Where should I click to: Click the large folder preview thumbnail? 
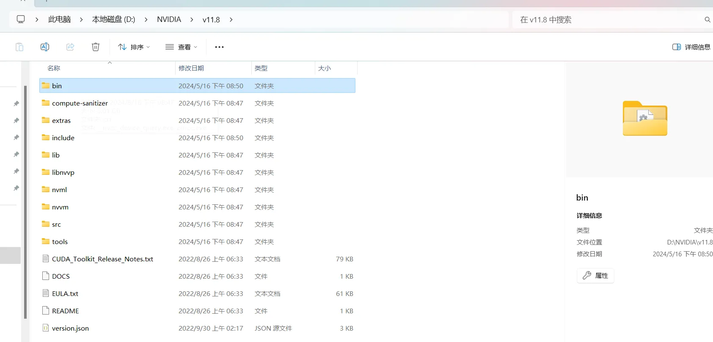645,118
